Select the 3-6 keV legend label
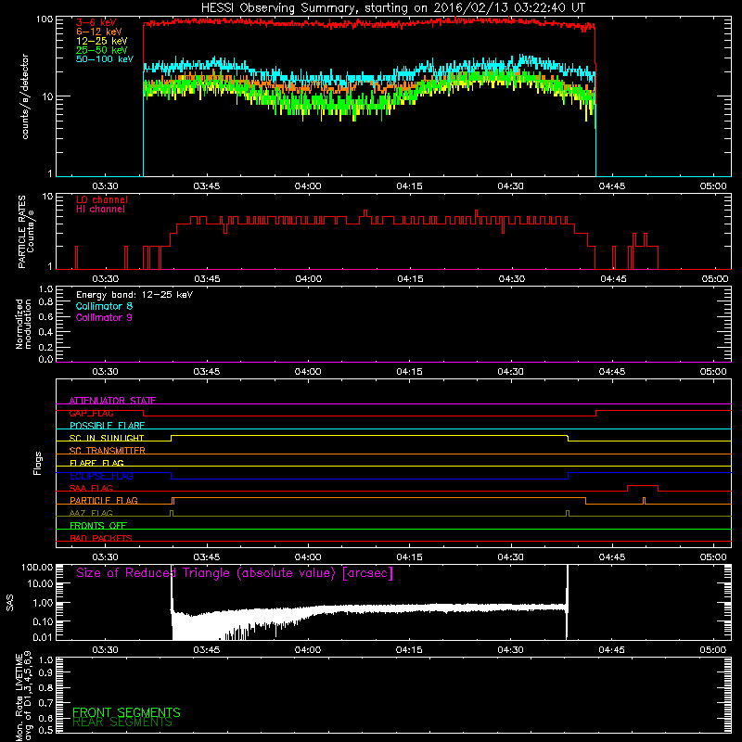742x742 pixels. (96, 22)
